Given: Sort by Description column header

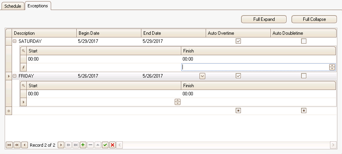Looking at the screenshot, I should click(x=44, y=33).
